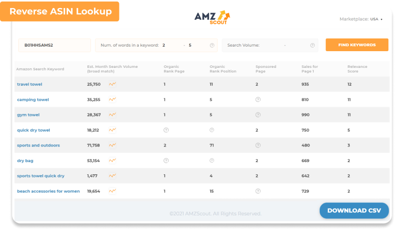Click question mark in camping towel Sponsored Page
Viewport: 395px width, 230px height.
tap(258, 100)
